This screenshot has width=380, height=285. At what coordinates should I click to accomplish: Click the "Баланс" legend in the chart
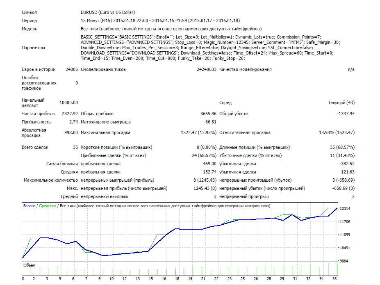pos(29,206)
